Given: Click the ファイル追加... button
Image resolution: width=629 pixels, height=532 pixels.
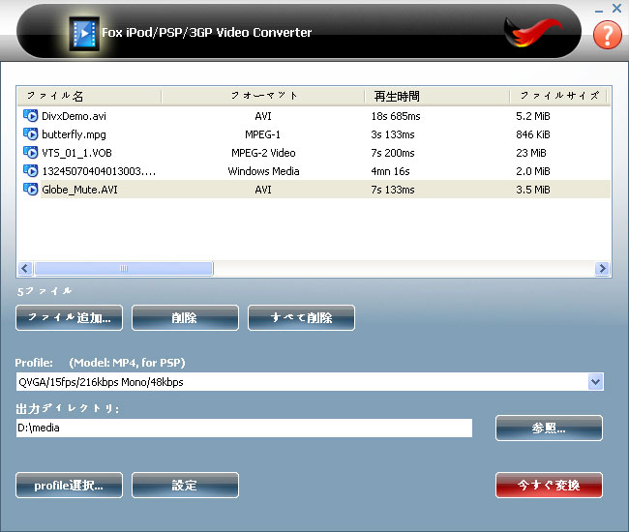Looking at the screenshot, I should [x=70, y=318].
